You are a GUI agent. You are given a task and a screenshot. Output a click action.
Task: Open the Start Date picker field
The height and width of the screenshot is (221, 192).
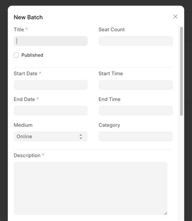point(51,85)
